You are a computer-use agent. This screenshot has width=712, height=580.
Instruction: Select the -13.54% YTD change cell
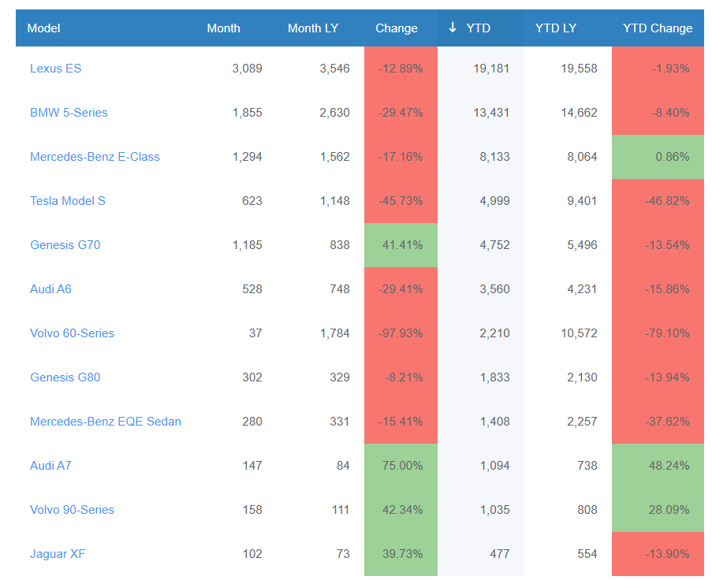(658, 245)
